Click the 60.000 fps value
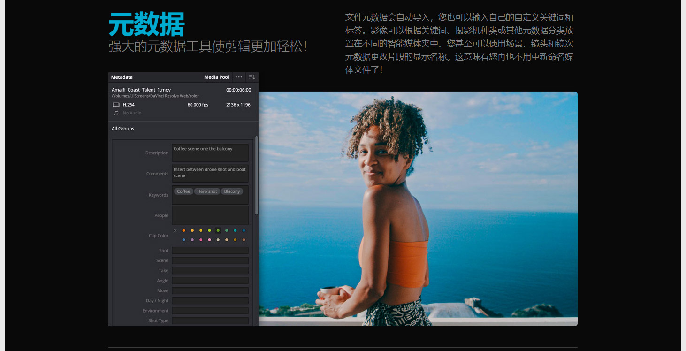Image resolution: width=686 pixels, height=351 pixels. [x=198, y=105]
